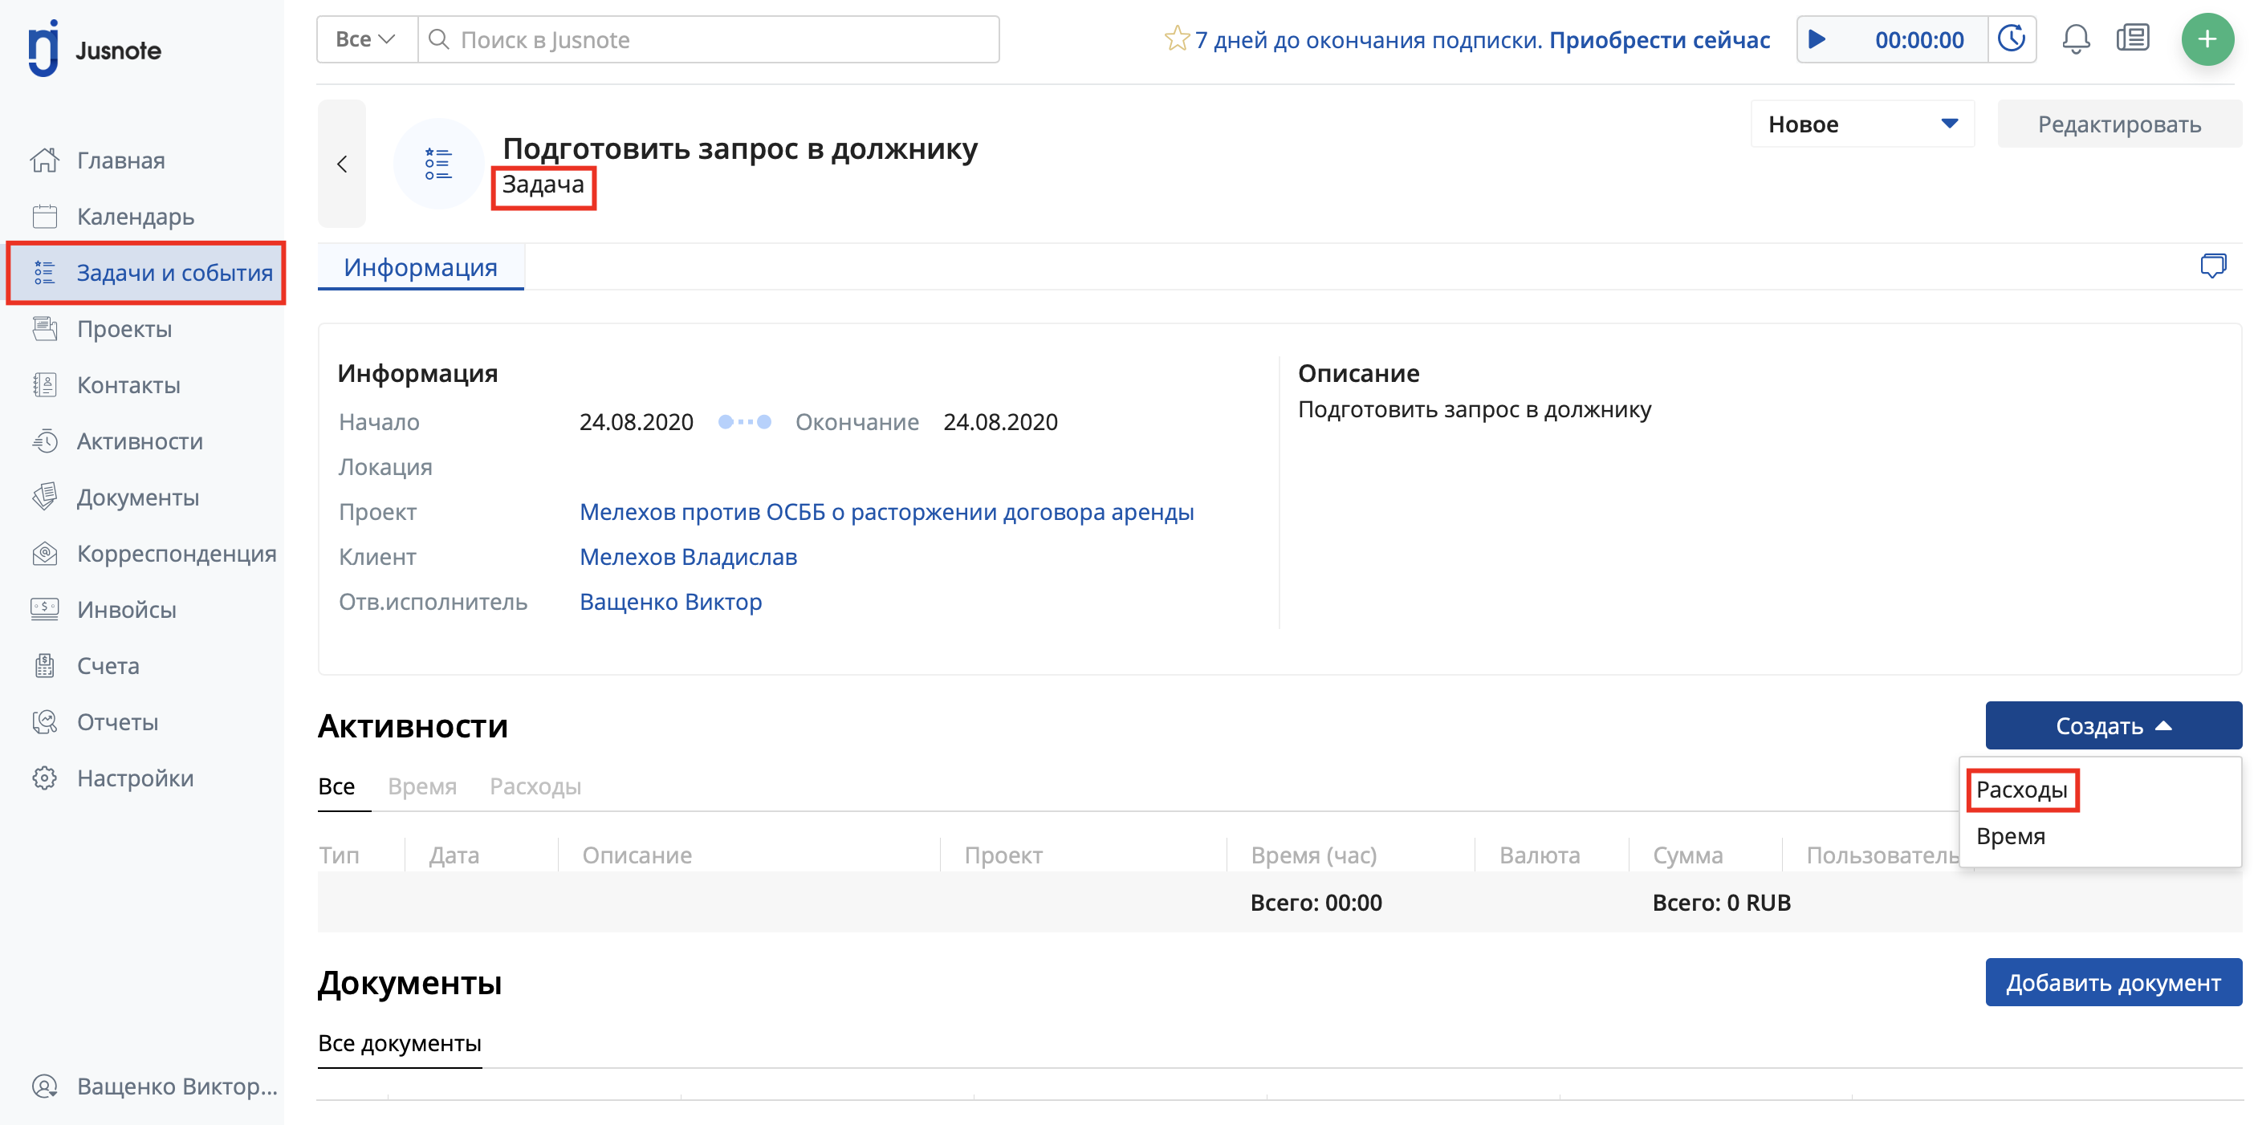Select the Информация tab
2254x1125 pixels.
point(420,267)
